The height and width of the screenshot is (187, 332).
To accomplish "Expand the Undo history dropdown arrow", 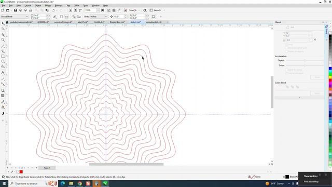I will (x=57, y=10).
